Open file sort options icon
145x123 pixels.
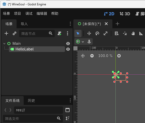click(x=68, y=118)
